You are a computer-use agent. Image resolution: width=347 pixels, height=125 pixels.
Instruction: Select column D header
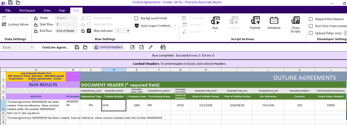click(x=114, y=70)
